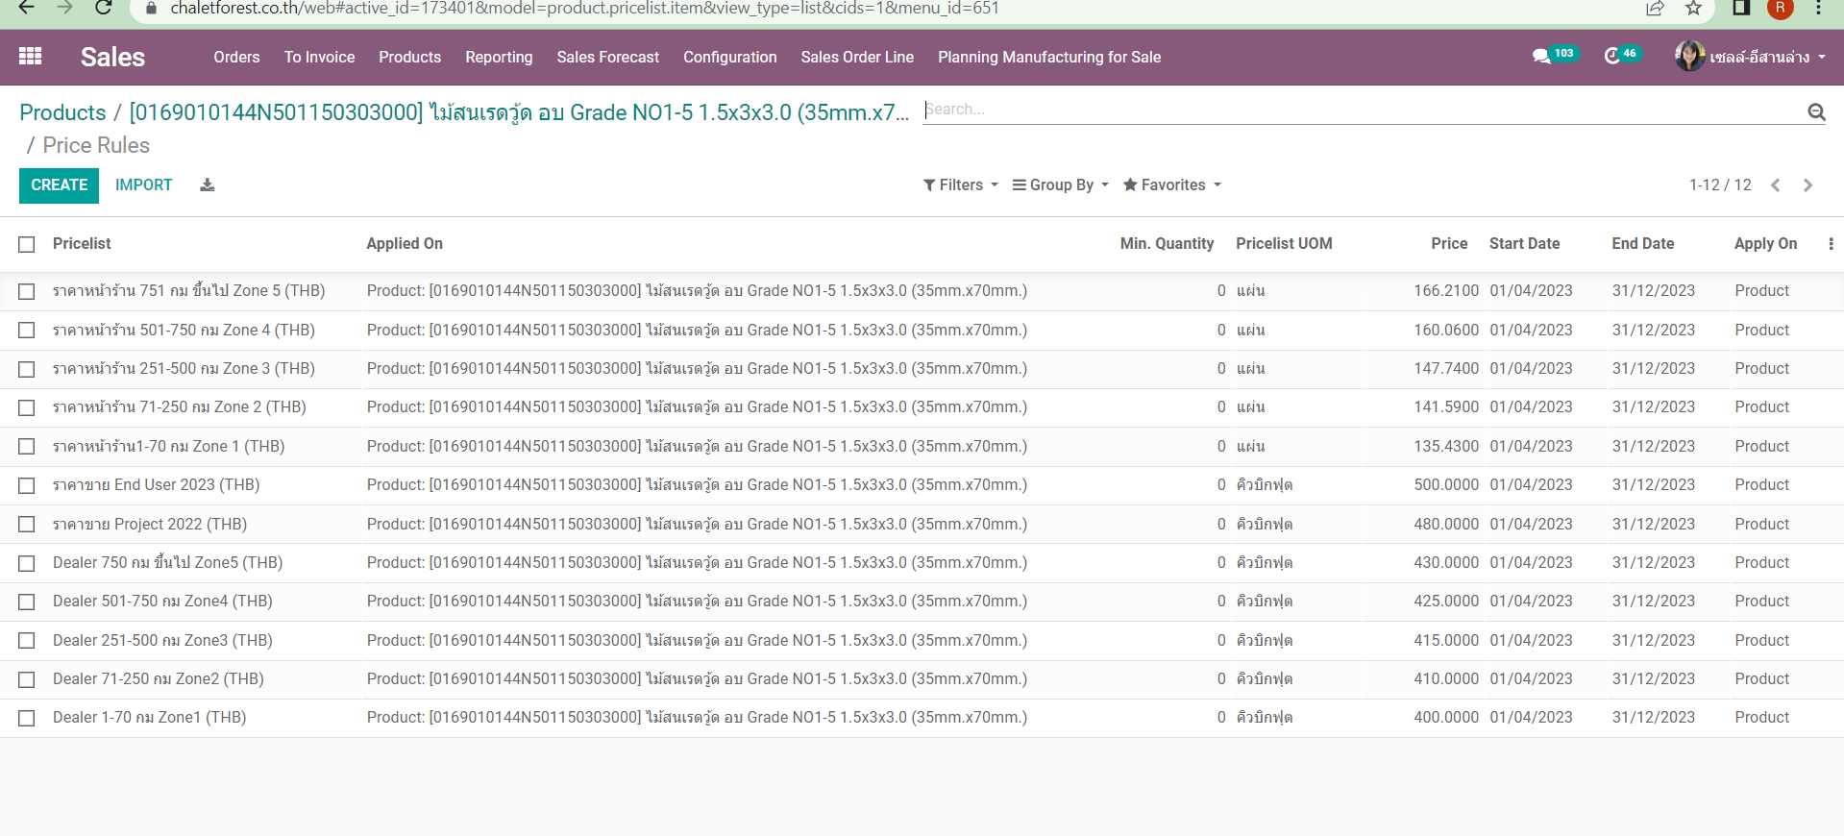The image size is (1844, 836).
Task: Open the activities clock icon with 46 badge
Action: tap(1612, 57)
